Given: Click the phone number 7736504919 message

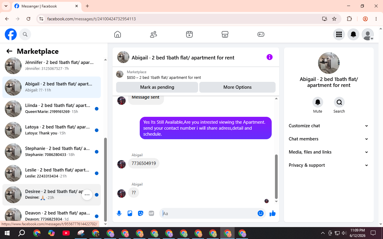Looking at the screenshot, I should click(x=144, y=163).
